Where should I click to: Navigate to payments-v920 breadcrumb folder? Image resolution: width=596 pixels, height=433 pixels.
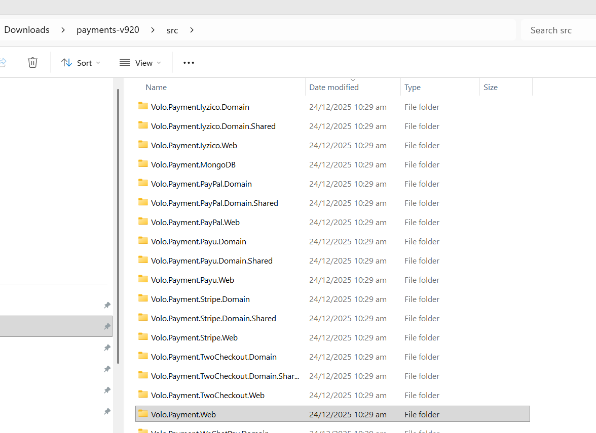(107, 30)
